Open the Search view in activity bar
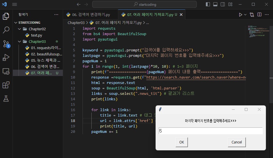The image size is (273, 158). pyautogui.click(x=6, y=30)
